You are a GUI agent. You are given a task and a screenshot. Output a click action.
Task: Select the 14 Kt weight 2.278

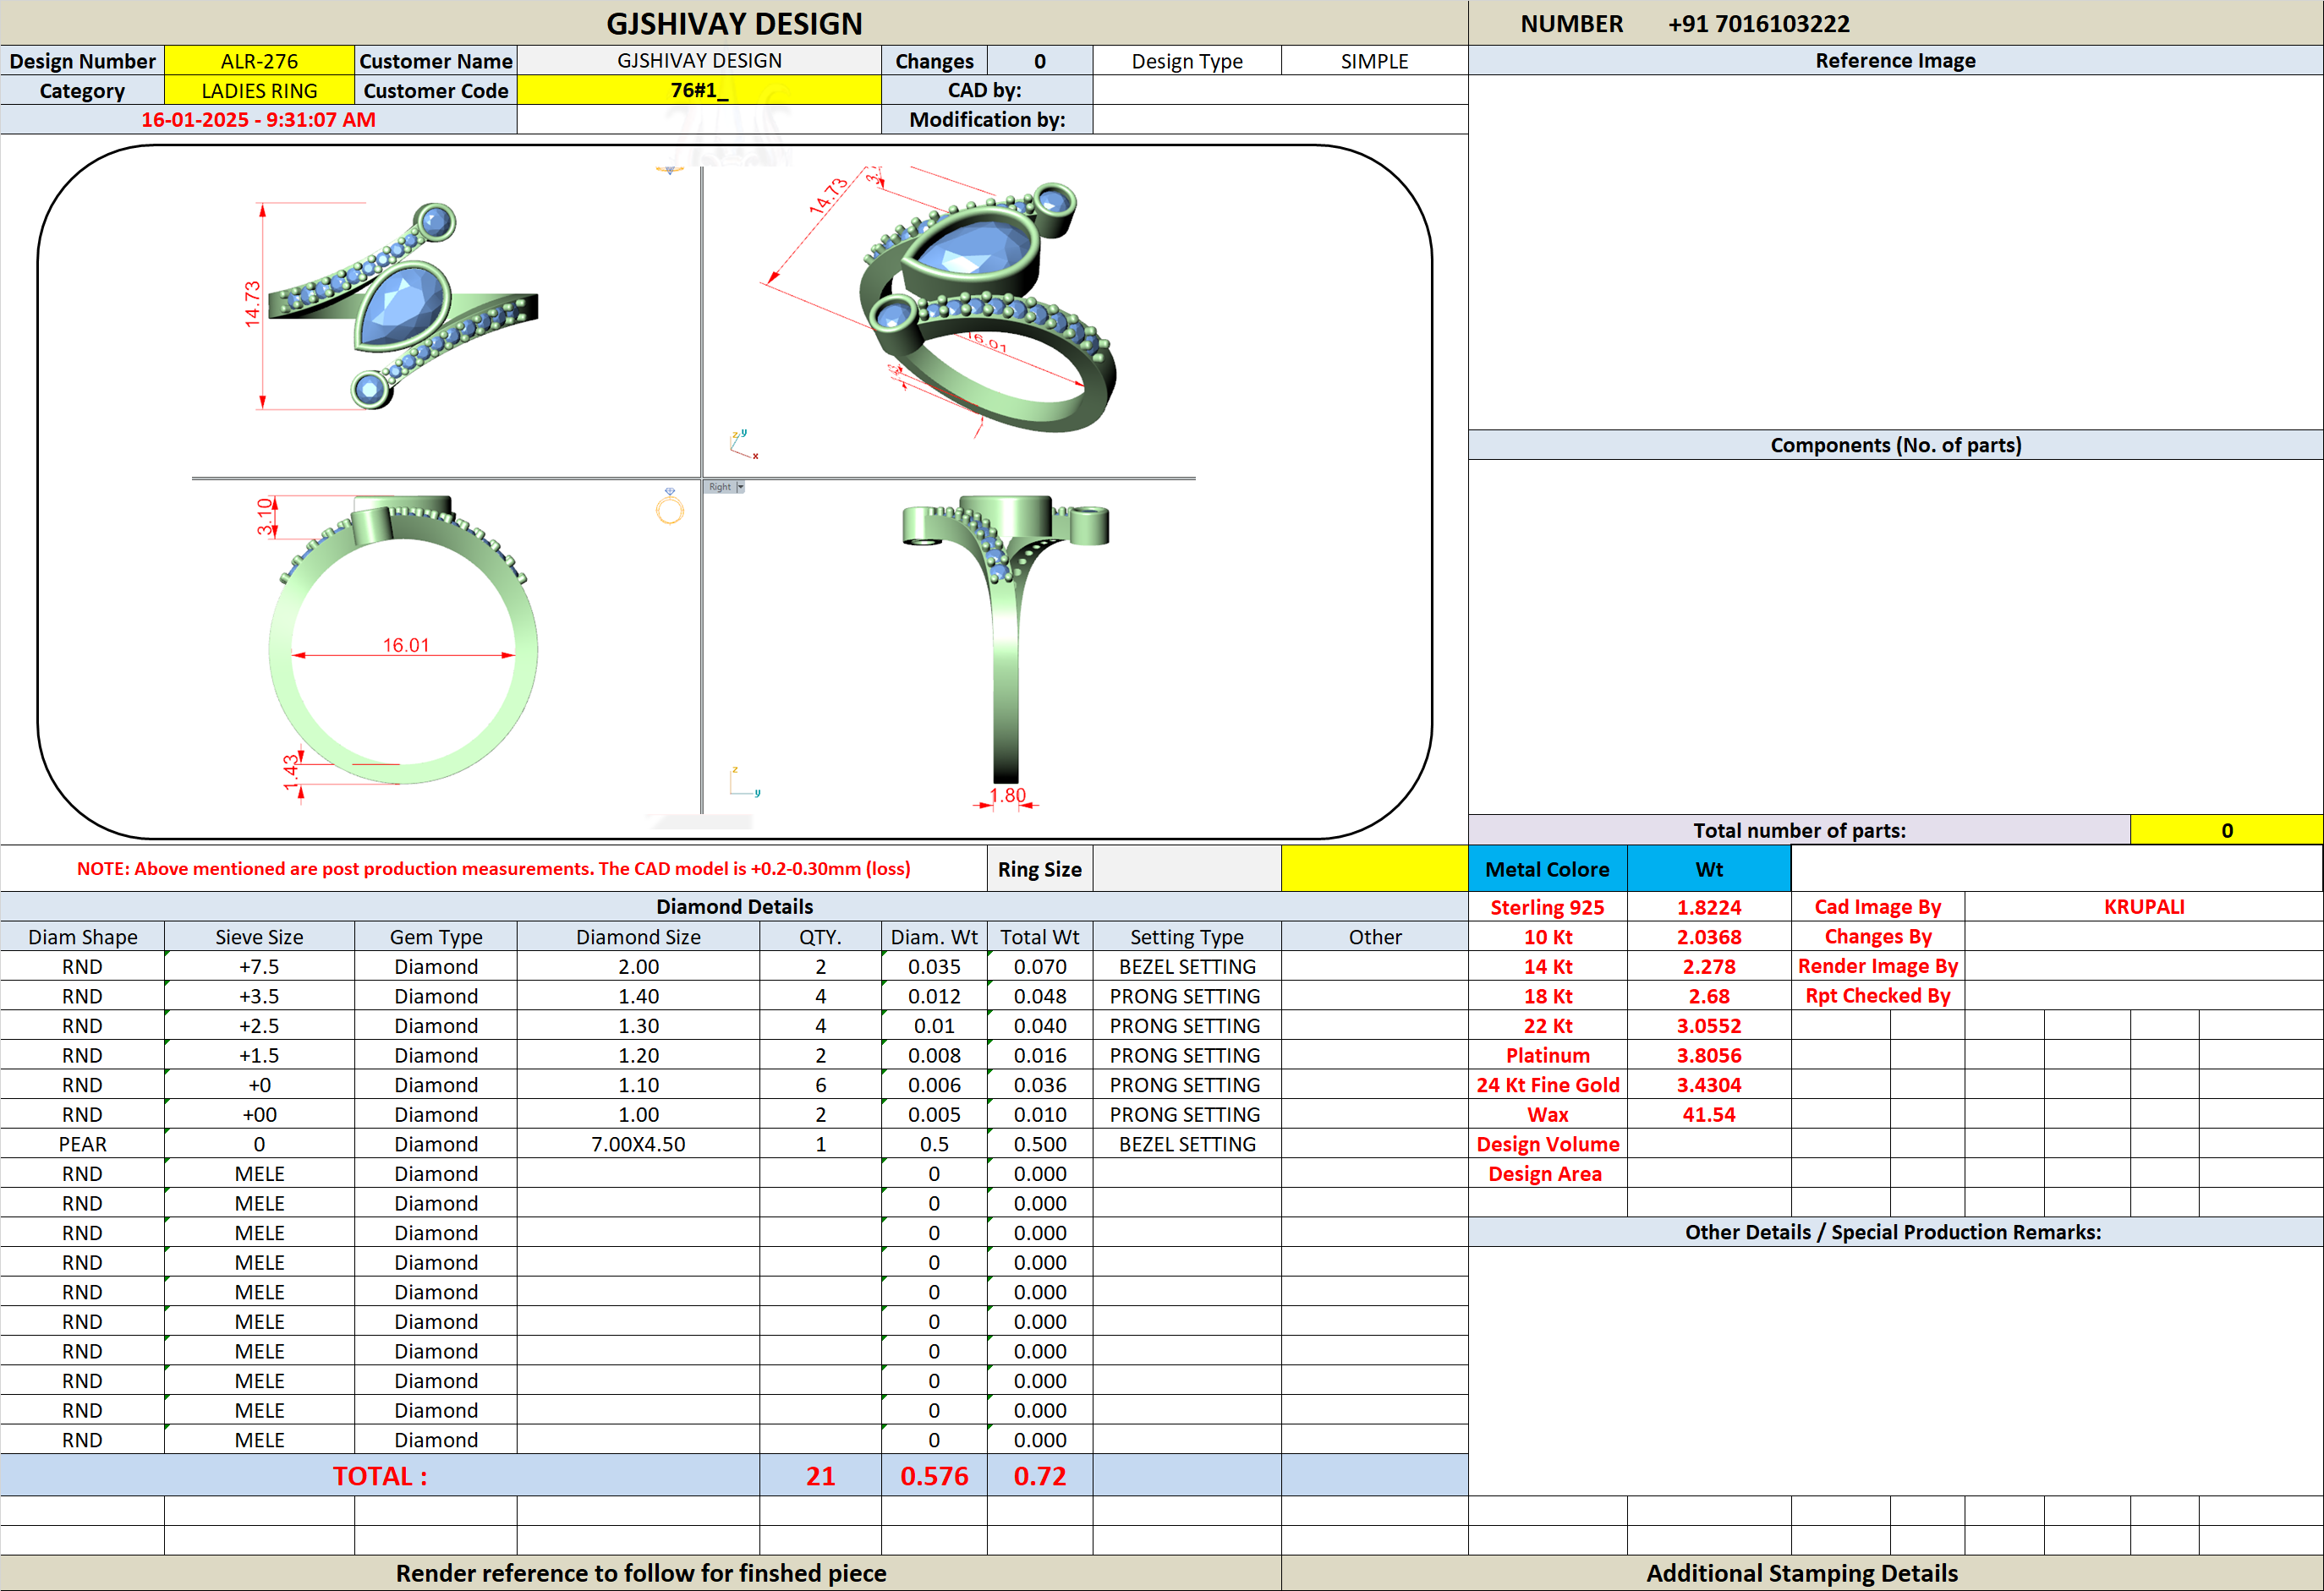1709,966
